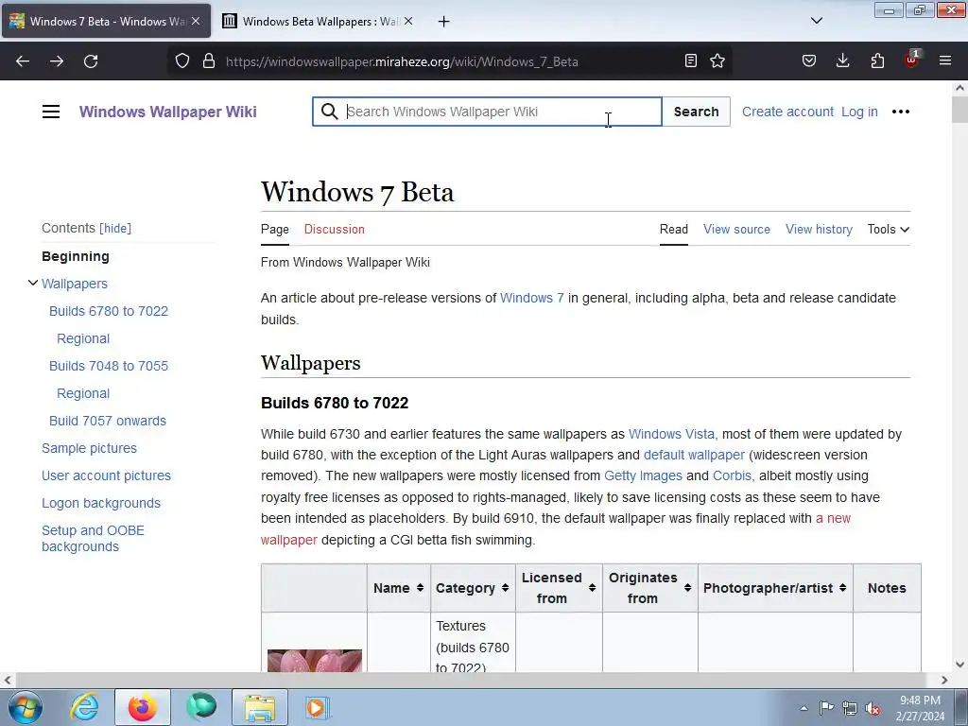Reload the current page
Screen dimensions: 968x726
click(91, 61)
